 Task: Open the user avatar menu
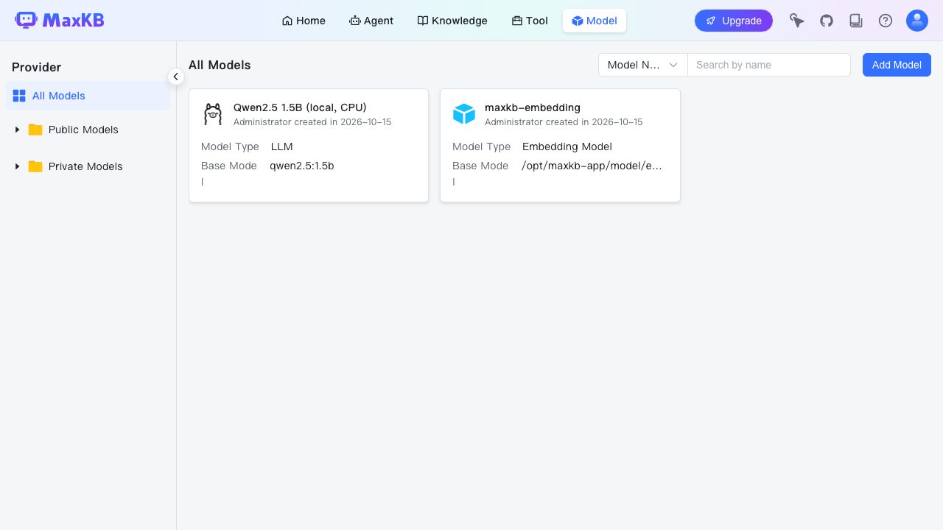pyautogui.click(x=917, y=21)
